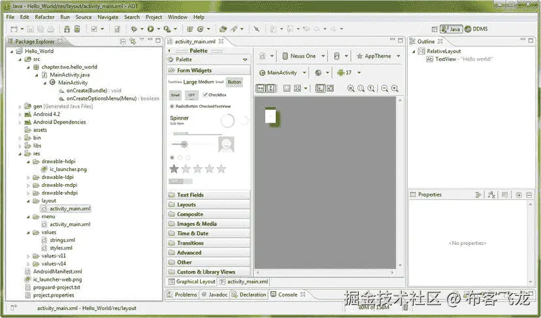Click the Set Margins dashed-box icon

pos(287,88)
